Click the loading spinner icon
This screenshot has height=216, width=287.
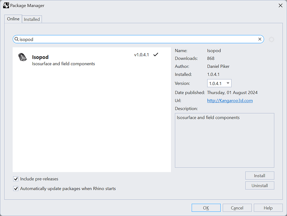272,39
